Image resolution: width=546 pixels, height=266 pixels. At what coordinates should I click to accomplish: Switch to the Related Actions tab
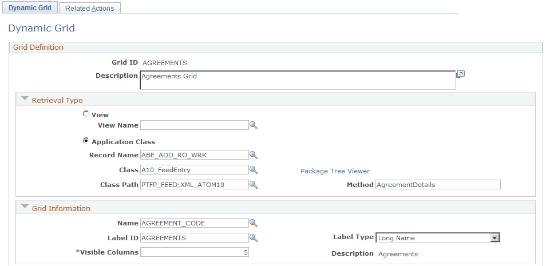coord(89,9)
